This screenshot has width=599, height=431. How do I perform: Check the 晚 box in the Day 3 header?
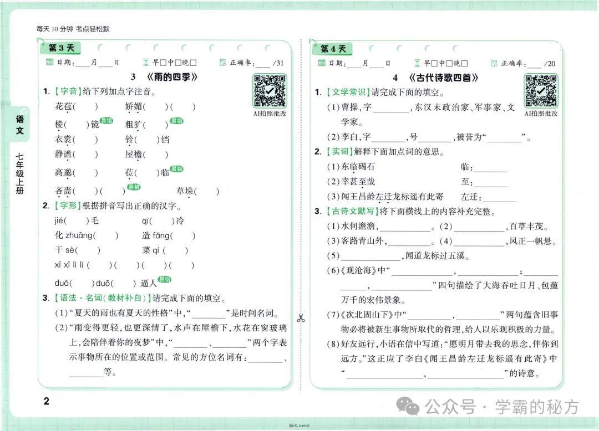pyautogui.click(x=194, y=63)
